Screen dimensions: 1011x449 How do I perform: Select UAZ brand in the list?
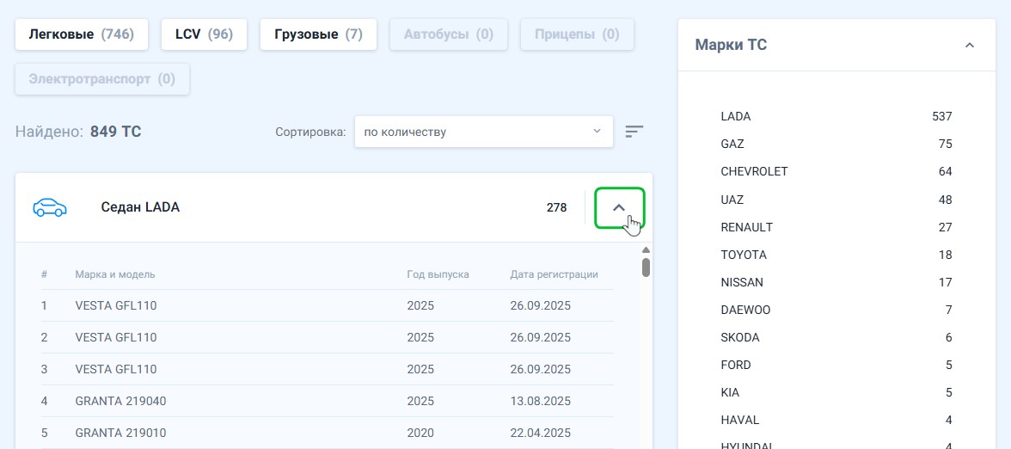836,200
